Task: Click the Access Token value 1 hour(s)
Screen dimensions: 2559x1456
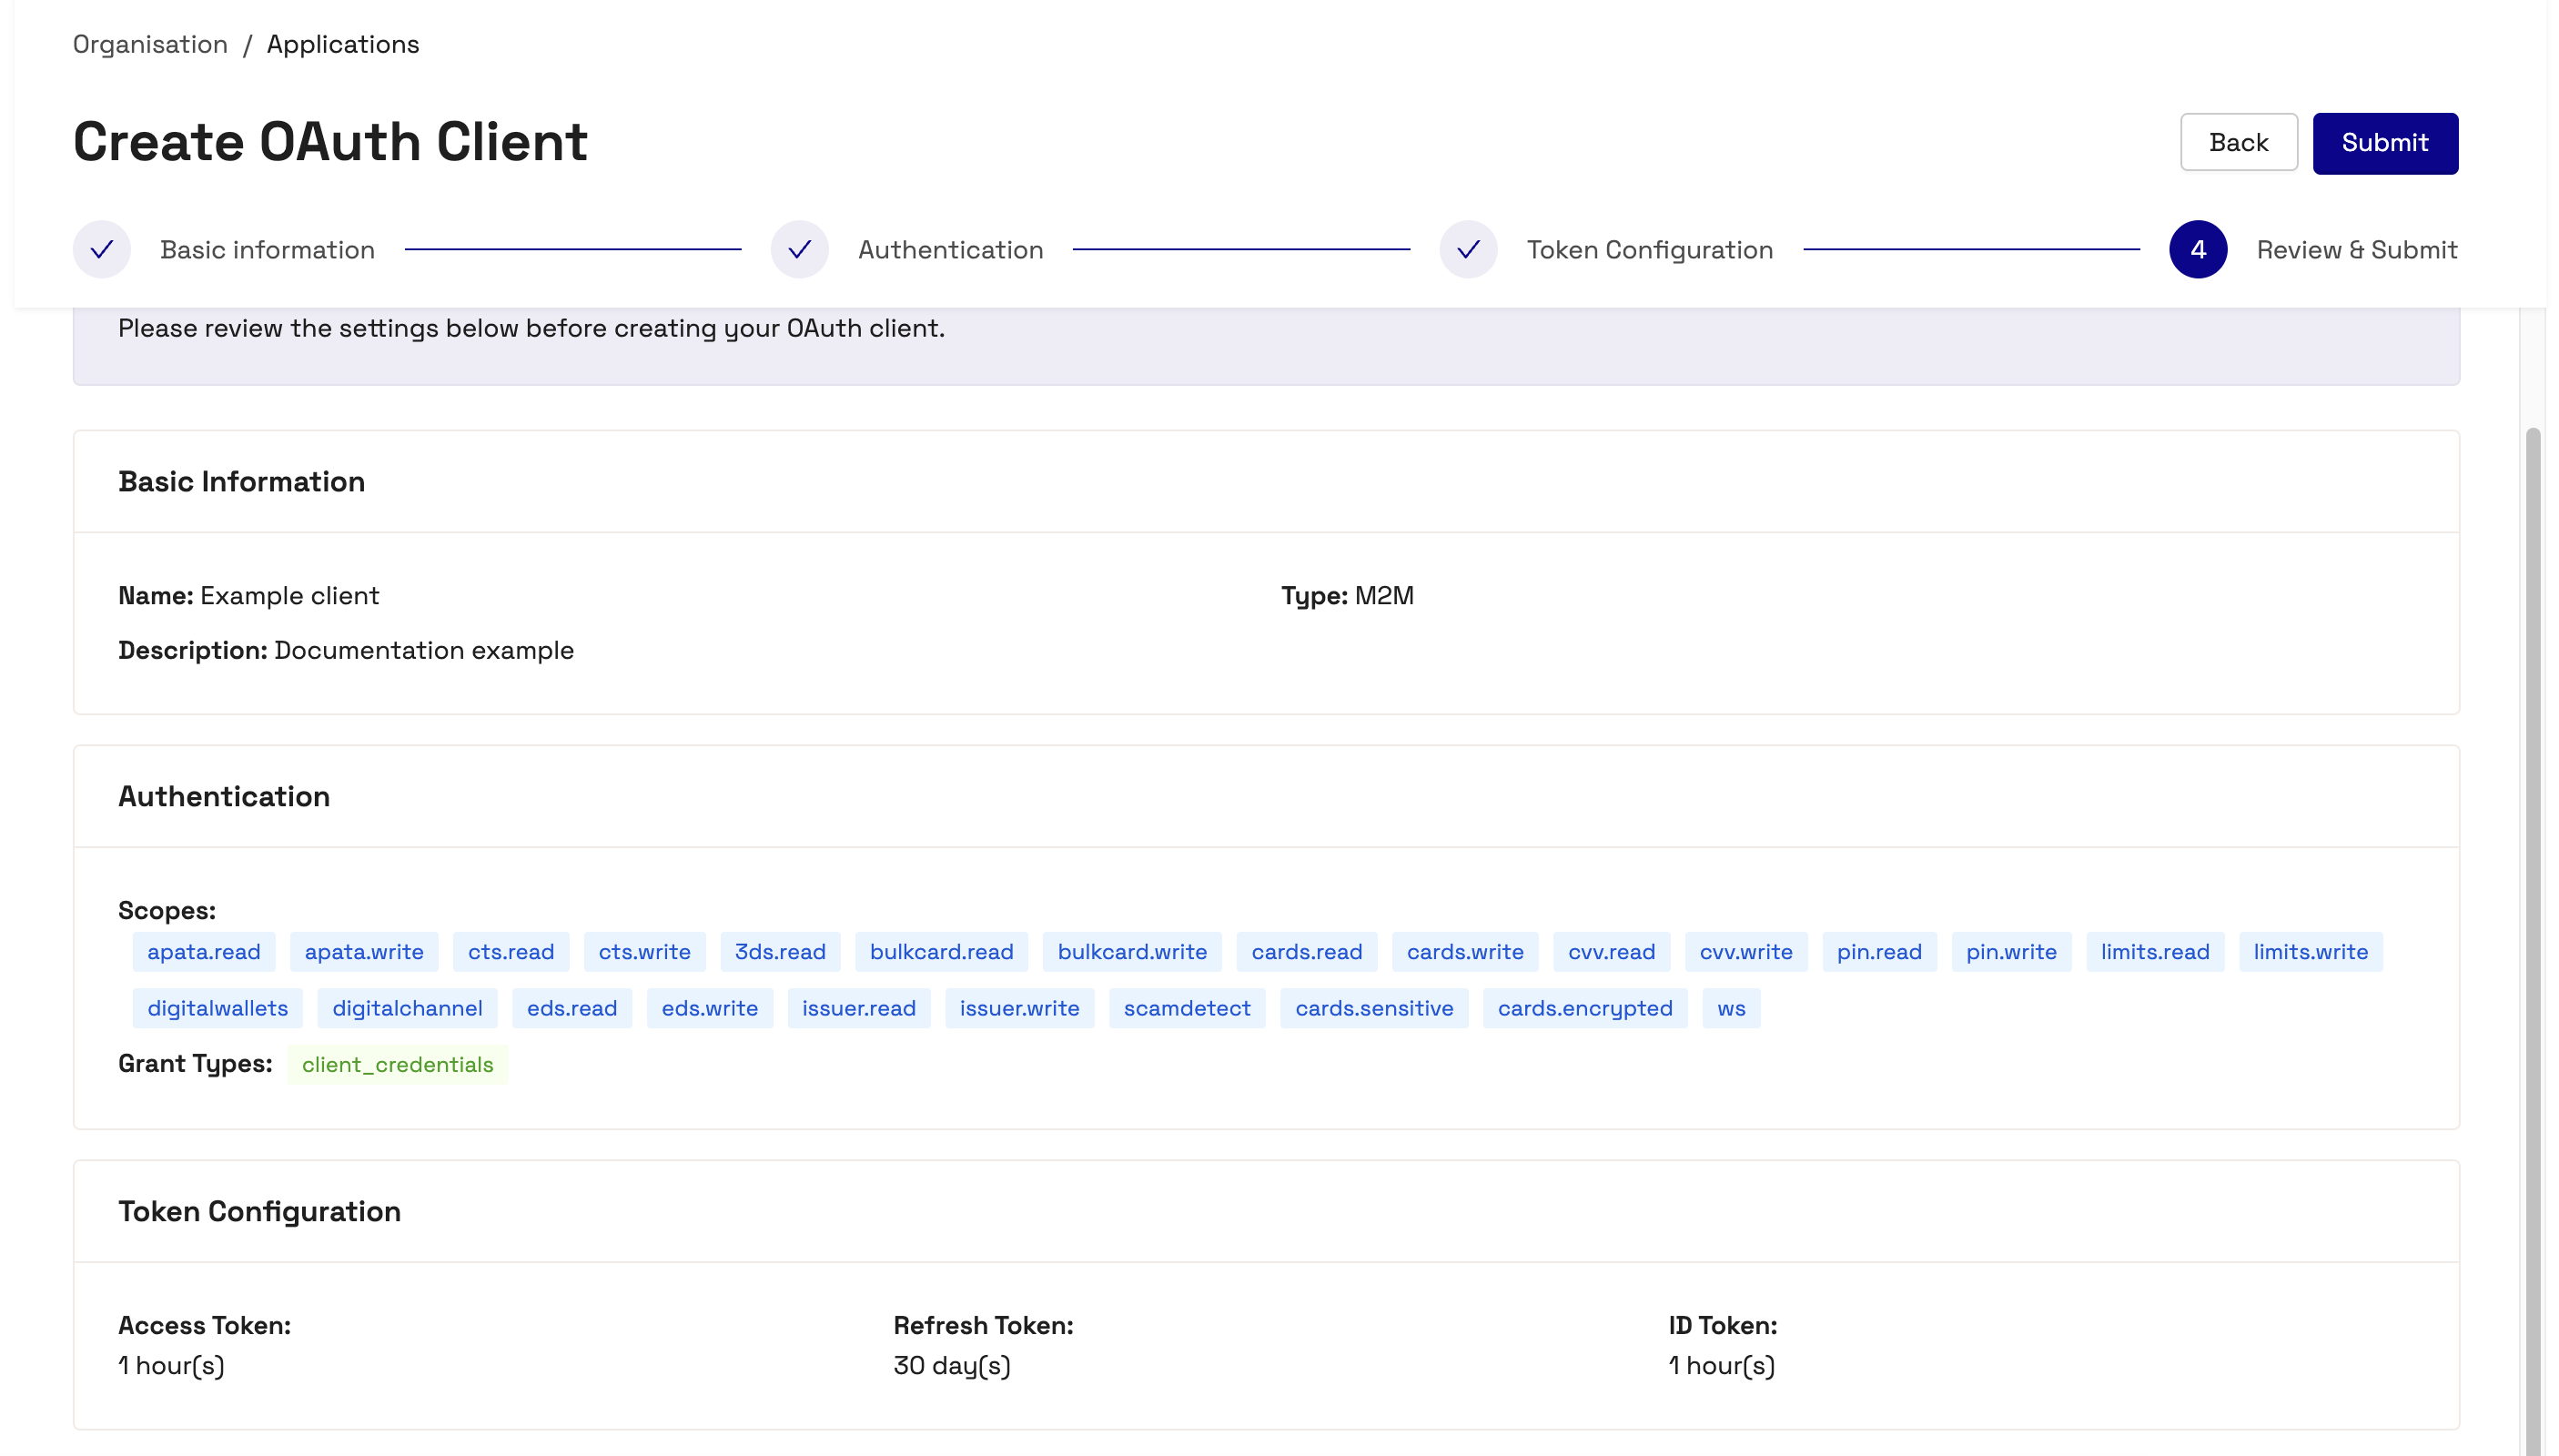Action: (x=171, y=1365)
